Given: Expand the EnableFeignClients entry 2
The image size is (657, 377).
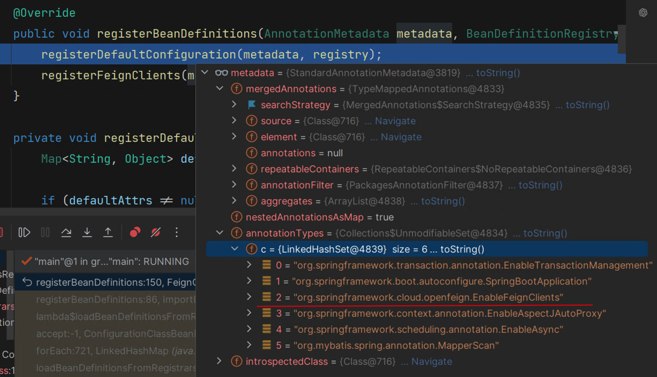Looking at the screenshot, I should click(249, 297).
